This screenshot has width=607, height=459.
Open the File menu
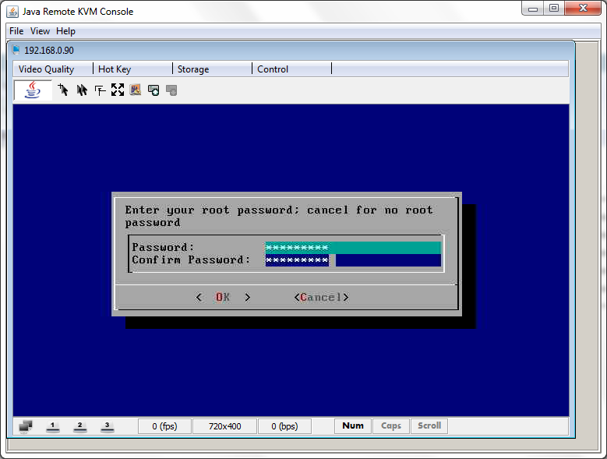16,31
